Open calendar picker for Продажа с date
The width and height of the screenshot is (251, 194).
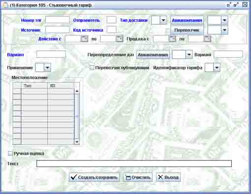[x=172, y=39]
